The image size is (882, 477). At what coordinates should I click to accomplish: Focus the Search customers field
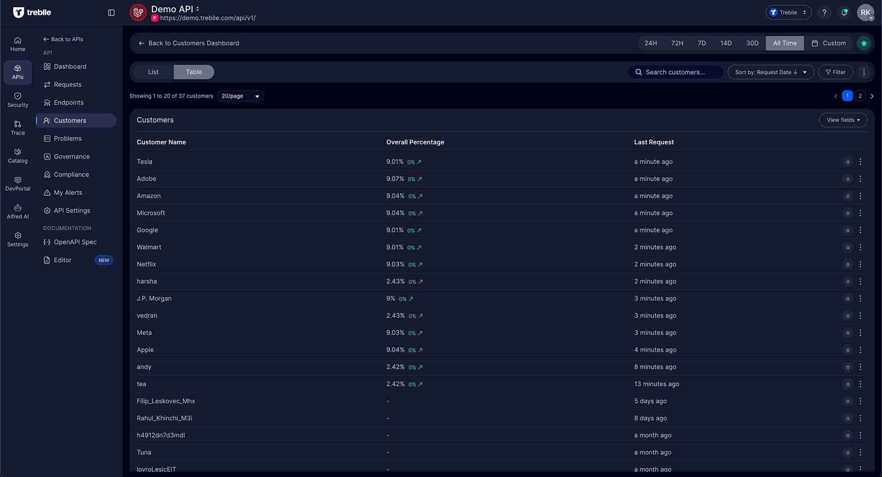675,72
